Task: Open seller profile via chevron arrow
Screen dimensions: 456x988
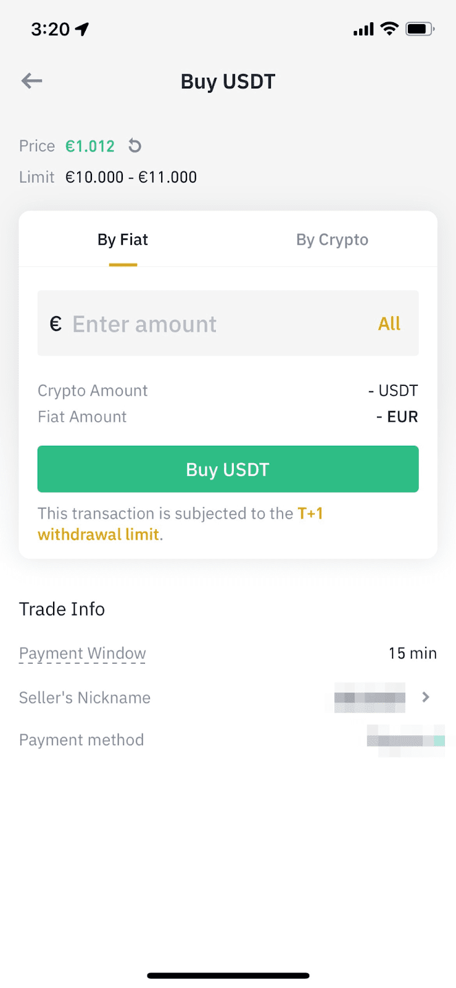Action: (x=426, y=697)
